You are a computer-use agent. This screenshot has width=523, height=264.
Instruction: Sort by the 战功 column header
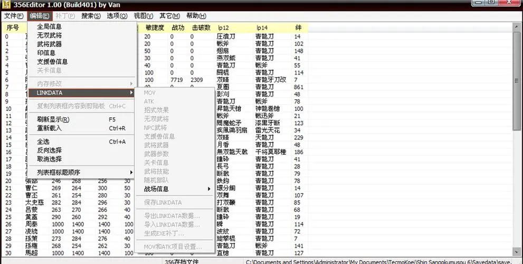[x=178, y=27]
